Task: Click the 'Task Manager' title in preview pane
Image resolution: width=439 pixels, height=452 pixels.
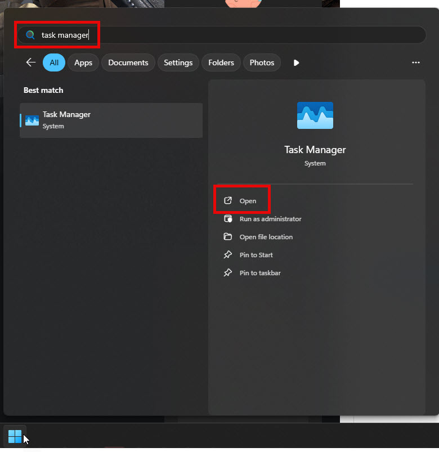Action: (x=315, y=150)
